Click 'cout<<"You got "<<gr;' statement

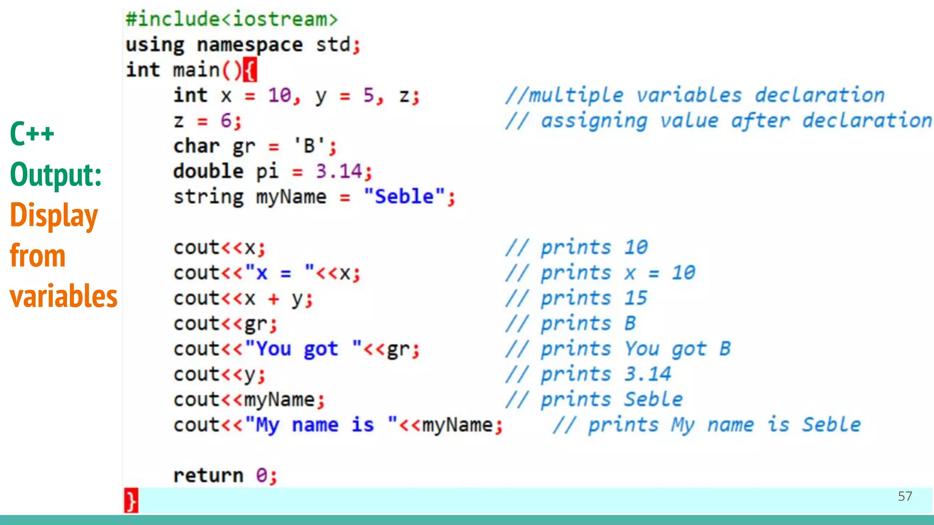click(296, 350)
